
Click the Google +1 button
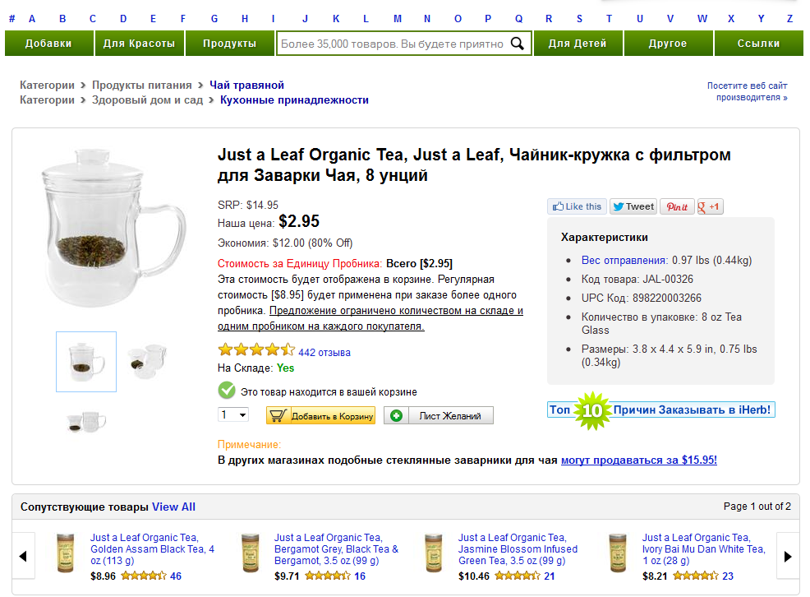(x=710, y=207)
